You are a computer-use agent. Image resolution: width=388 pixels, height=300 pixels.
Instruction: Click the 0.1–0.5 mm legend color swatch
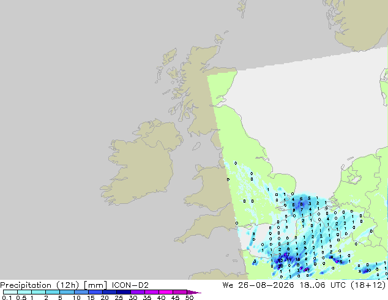(10, 292)
